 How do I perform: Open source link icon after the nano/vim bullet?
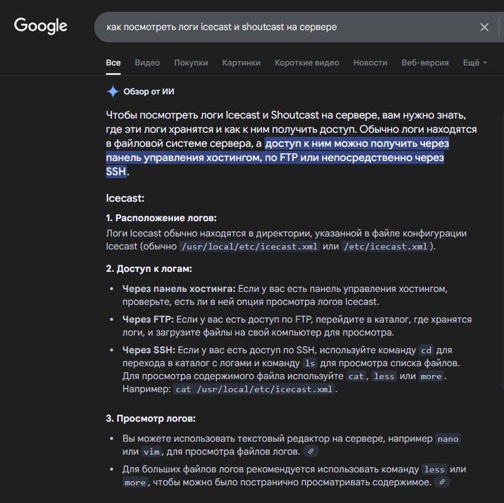[311, 452]
